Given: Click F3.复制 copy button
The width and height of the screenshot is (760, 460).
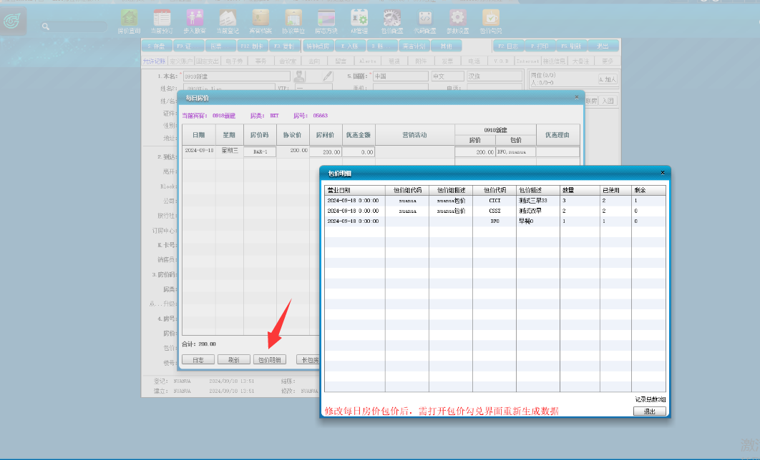Looking at the screenshot, I should pyautogui.click(x=285, y=46).
